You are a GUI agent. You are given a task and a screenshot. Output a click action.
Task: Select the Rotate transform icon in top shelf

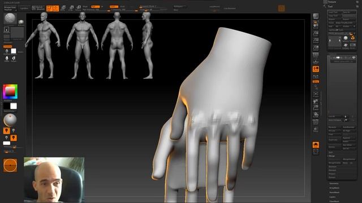(79, 8)
